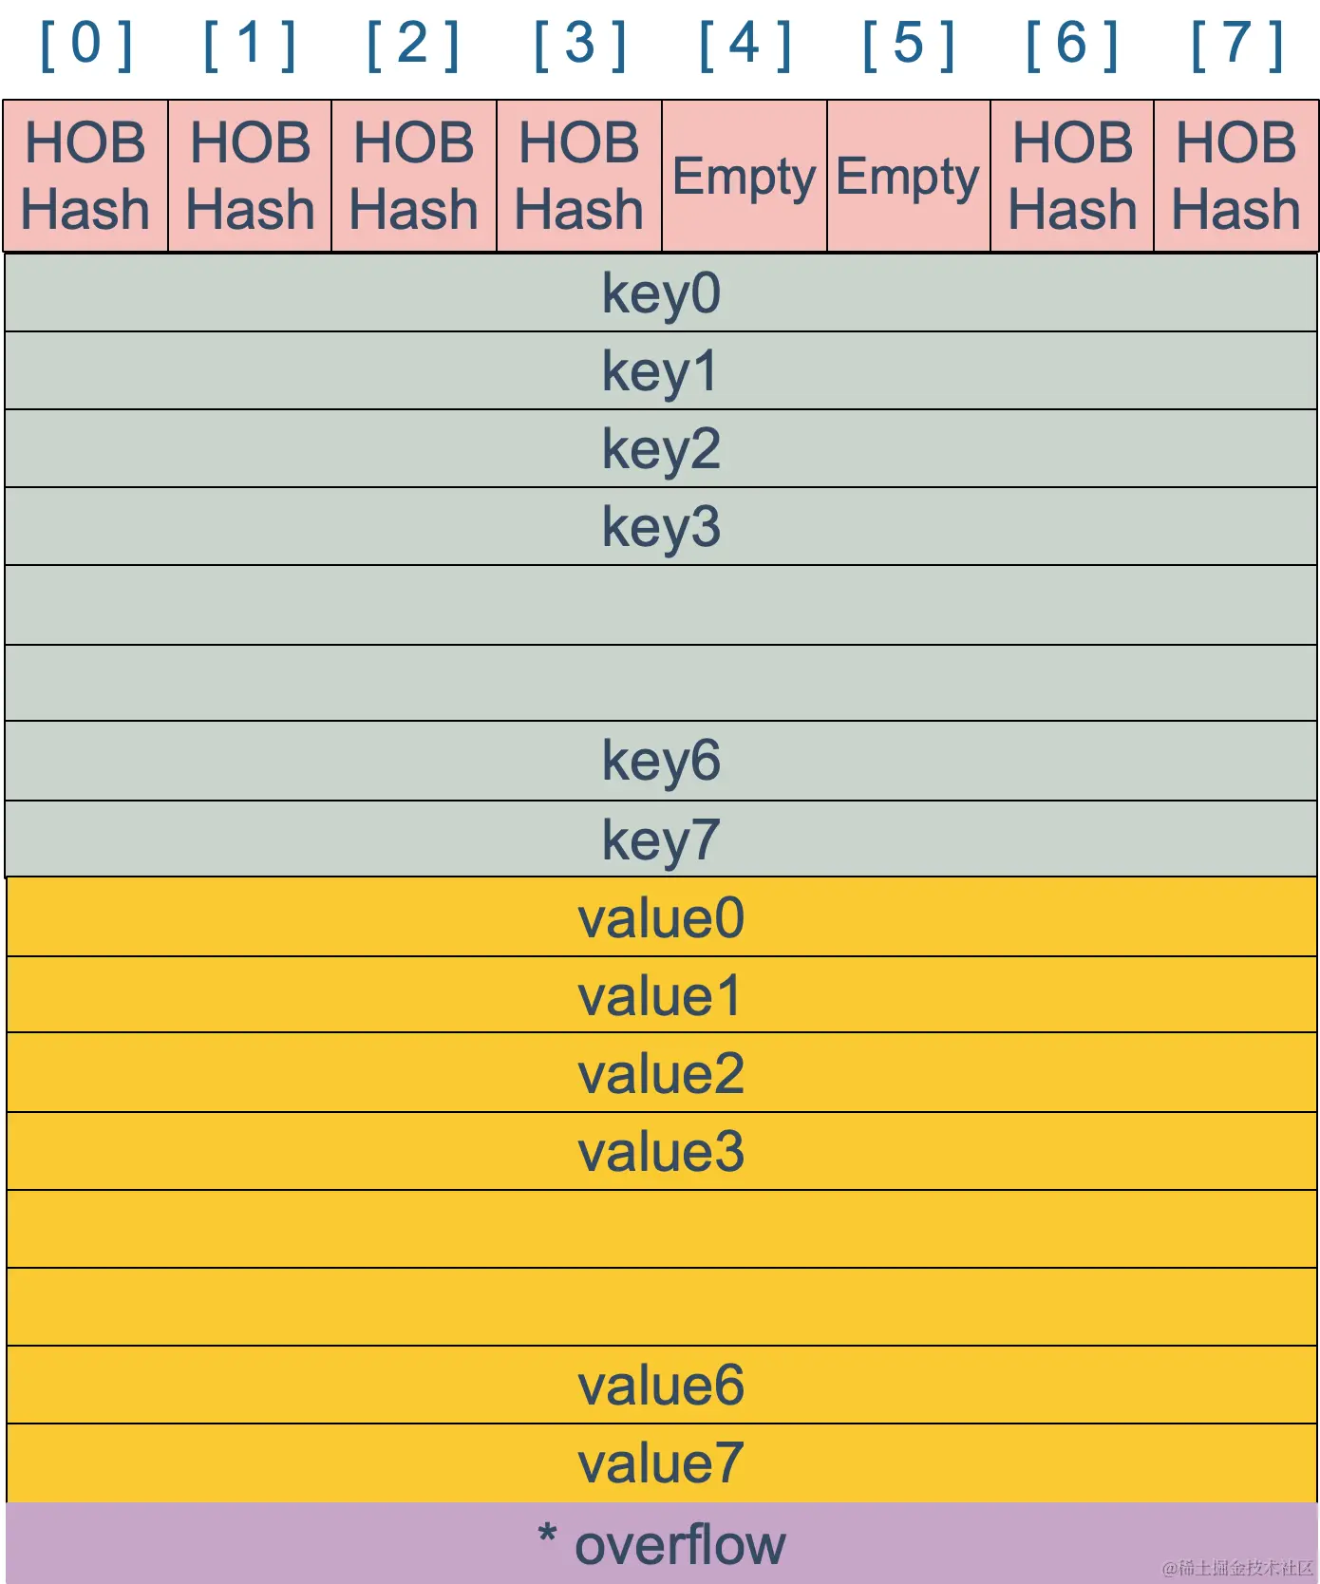
Task: Click the first HOB Hash cell
Action: [85, 176]
